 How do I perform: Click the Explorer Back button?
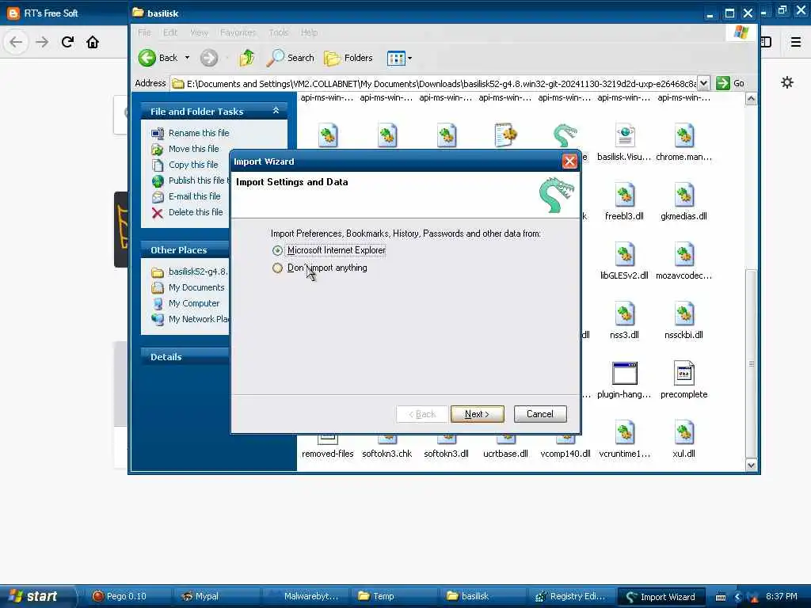(158, 58)
